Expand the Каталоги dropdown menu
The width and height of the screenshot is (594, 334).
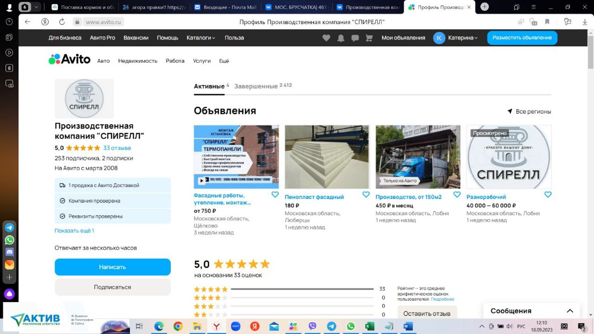(200, 38)
